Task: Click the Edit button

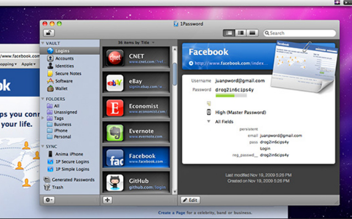Action: pyautogui.click(x=190, y=200)
